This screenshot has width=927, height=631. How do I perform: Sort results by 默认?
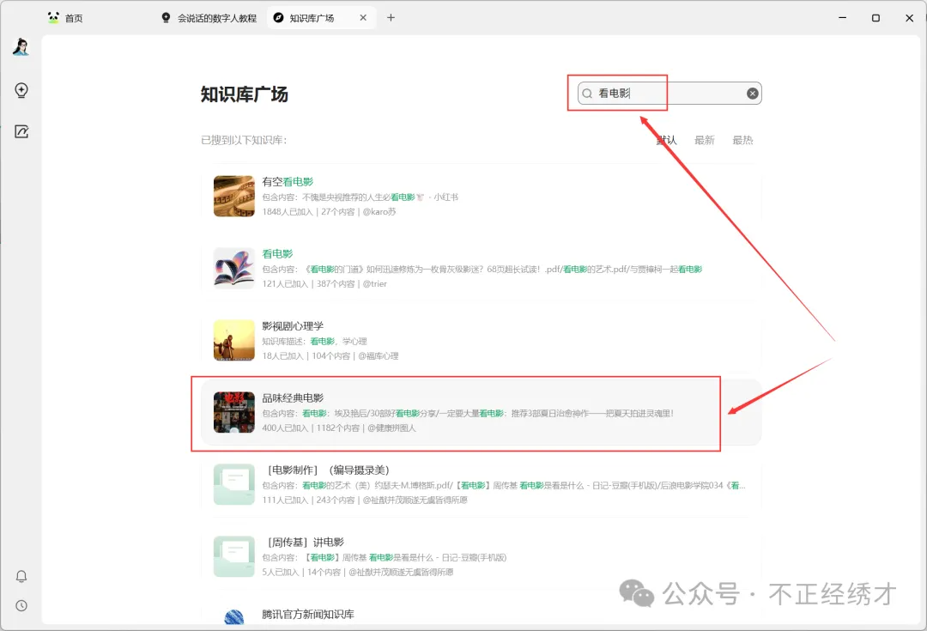click(x=666, y=140)
